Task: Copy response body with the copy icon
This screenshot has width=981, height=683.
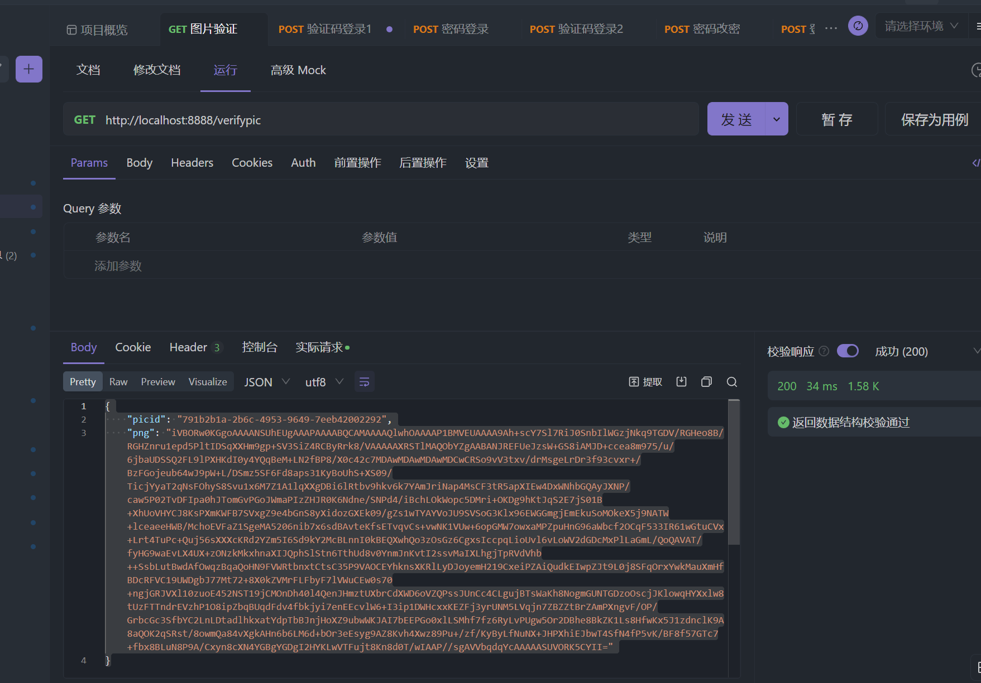Action: (x=706, y=382)
